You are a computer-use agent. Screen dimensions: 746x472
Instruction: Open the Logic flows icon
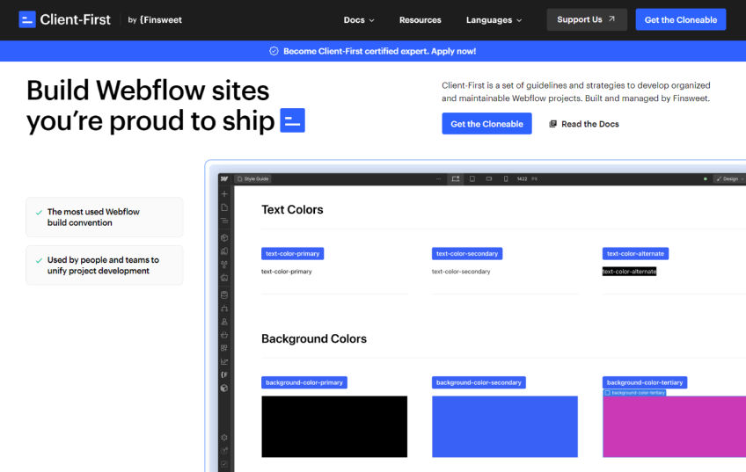click(224, 309)
